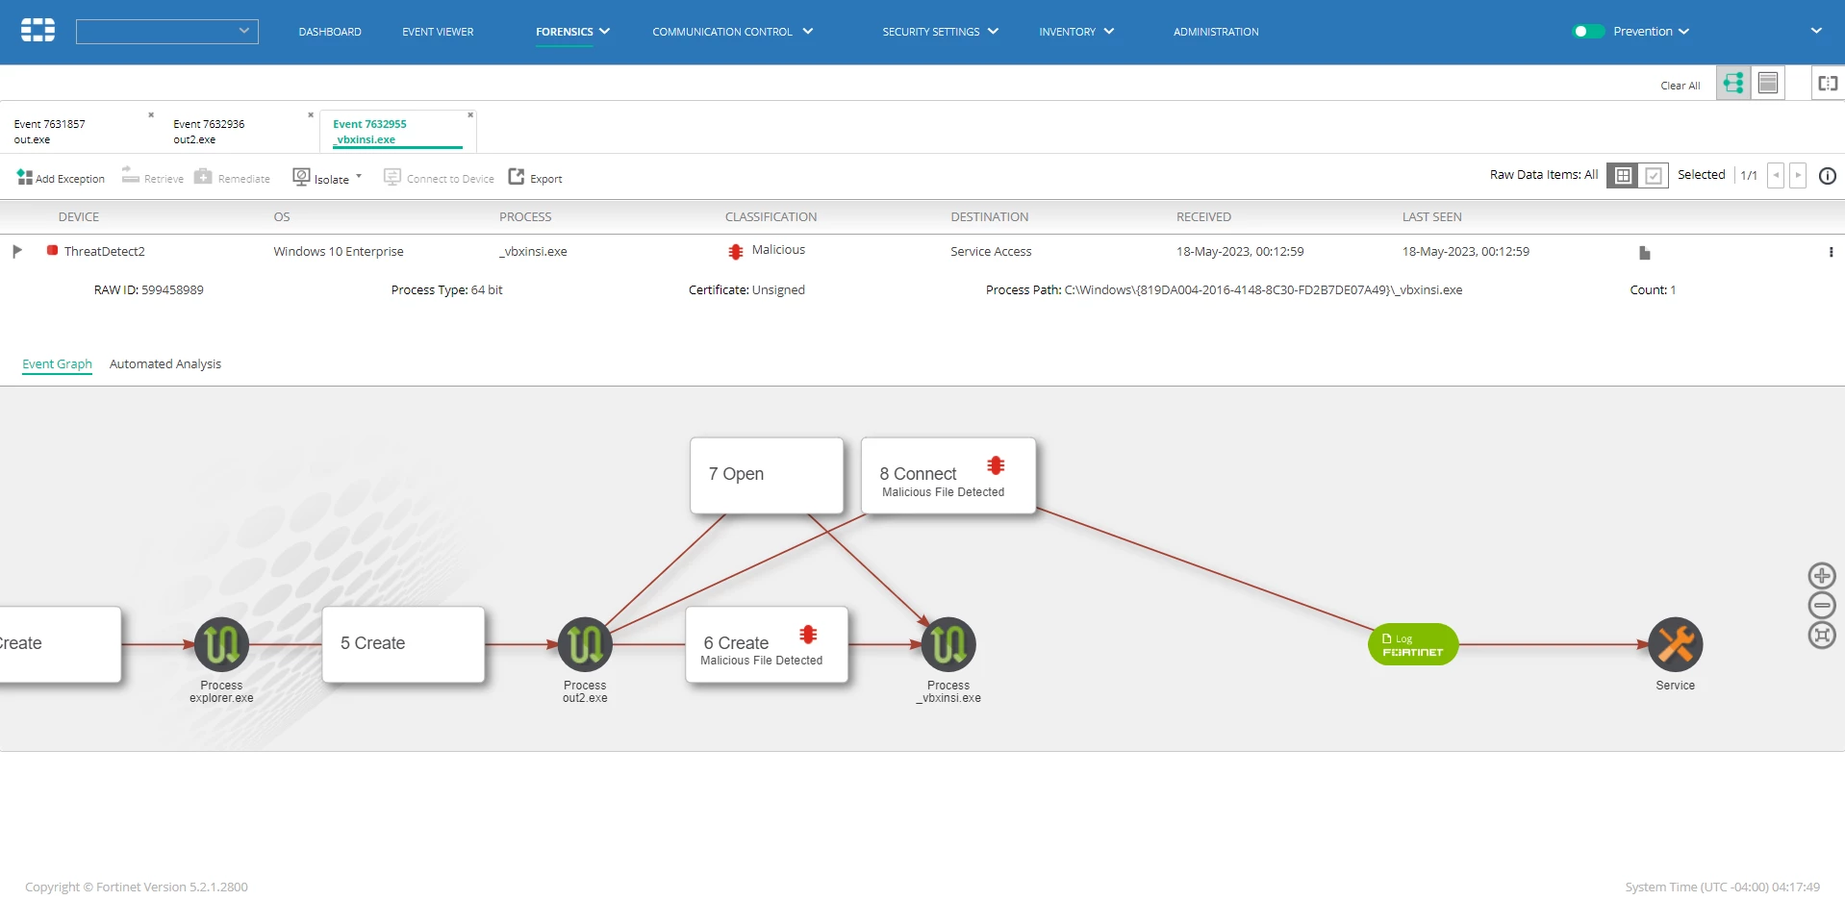Select the 6 Create event node

(767, 644)
